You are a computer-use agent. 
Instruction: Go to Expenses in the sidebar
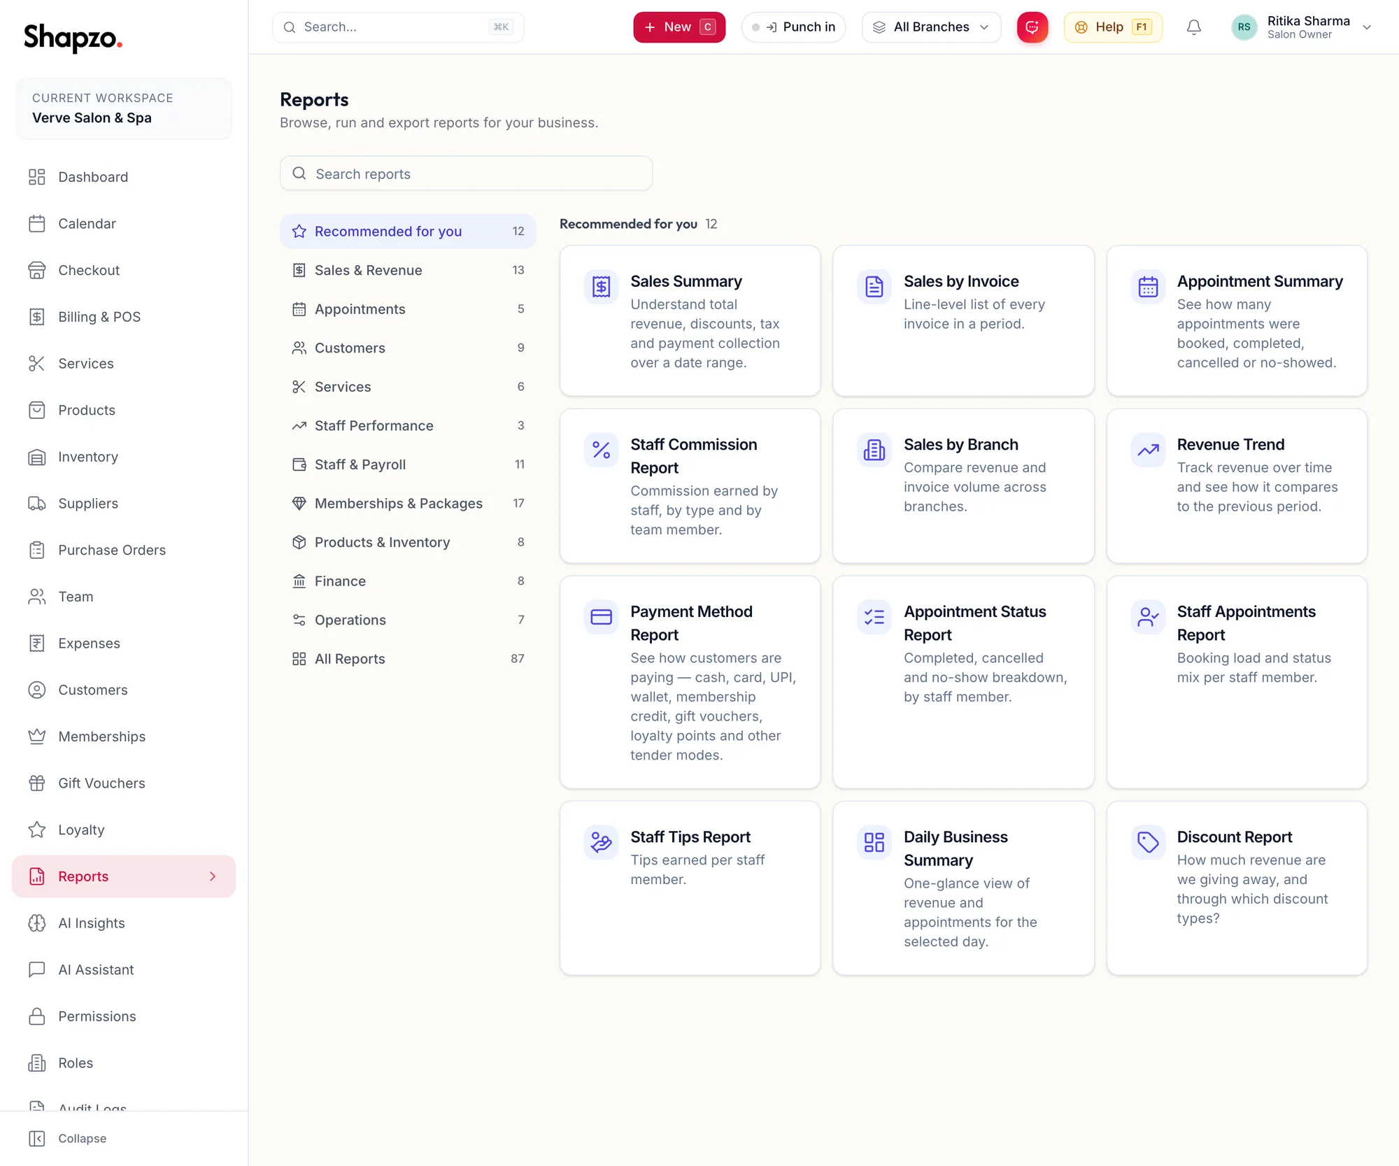tap(124, 644)
